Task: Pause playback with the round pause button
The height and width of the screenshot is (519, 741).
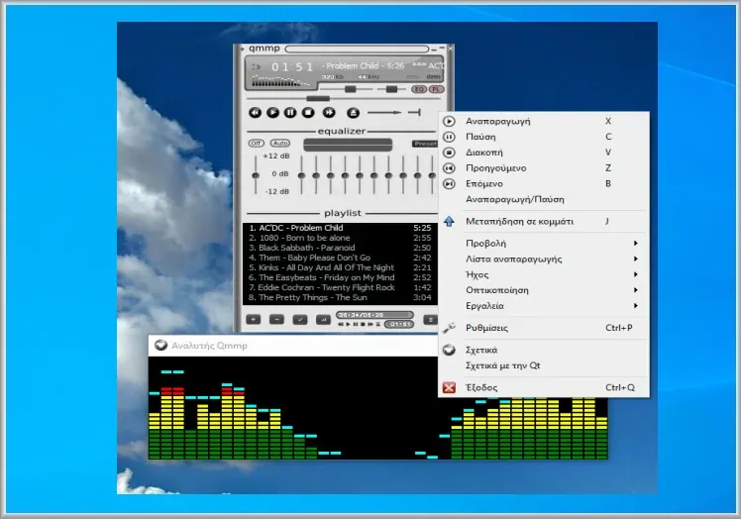Action: 290,113
